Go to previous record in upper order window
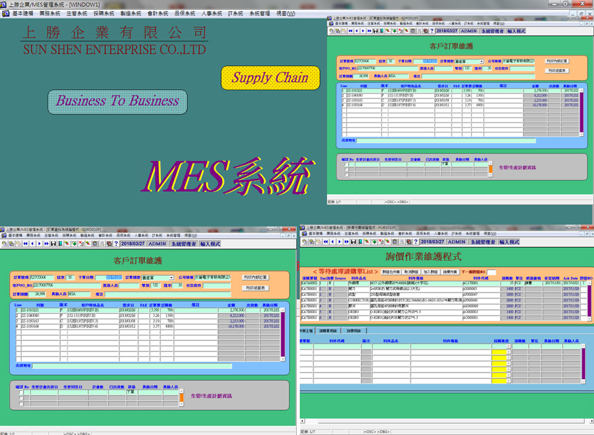Image resolution: width=594 pixels, height=435 pixels. tap(357, 31)
